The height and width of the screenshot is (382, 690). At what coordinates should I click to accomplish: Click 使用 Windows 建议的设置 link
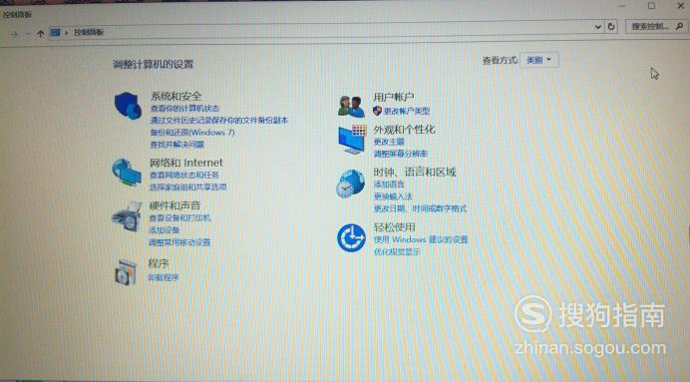point(421,239)
